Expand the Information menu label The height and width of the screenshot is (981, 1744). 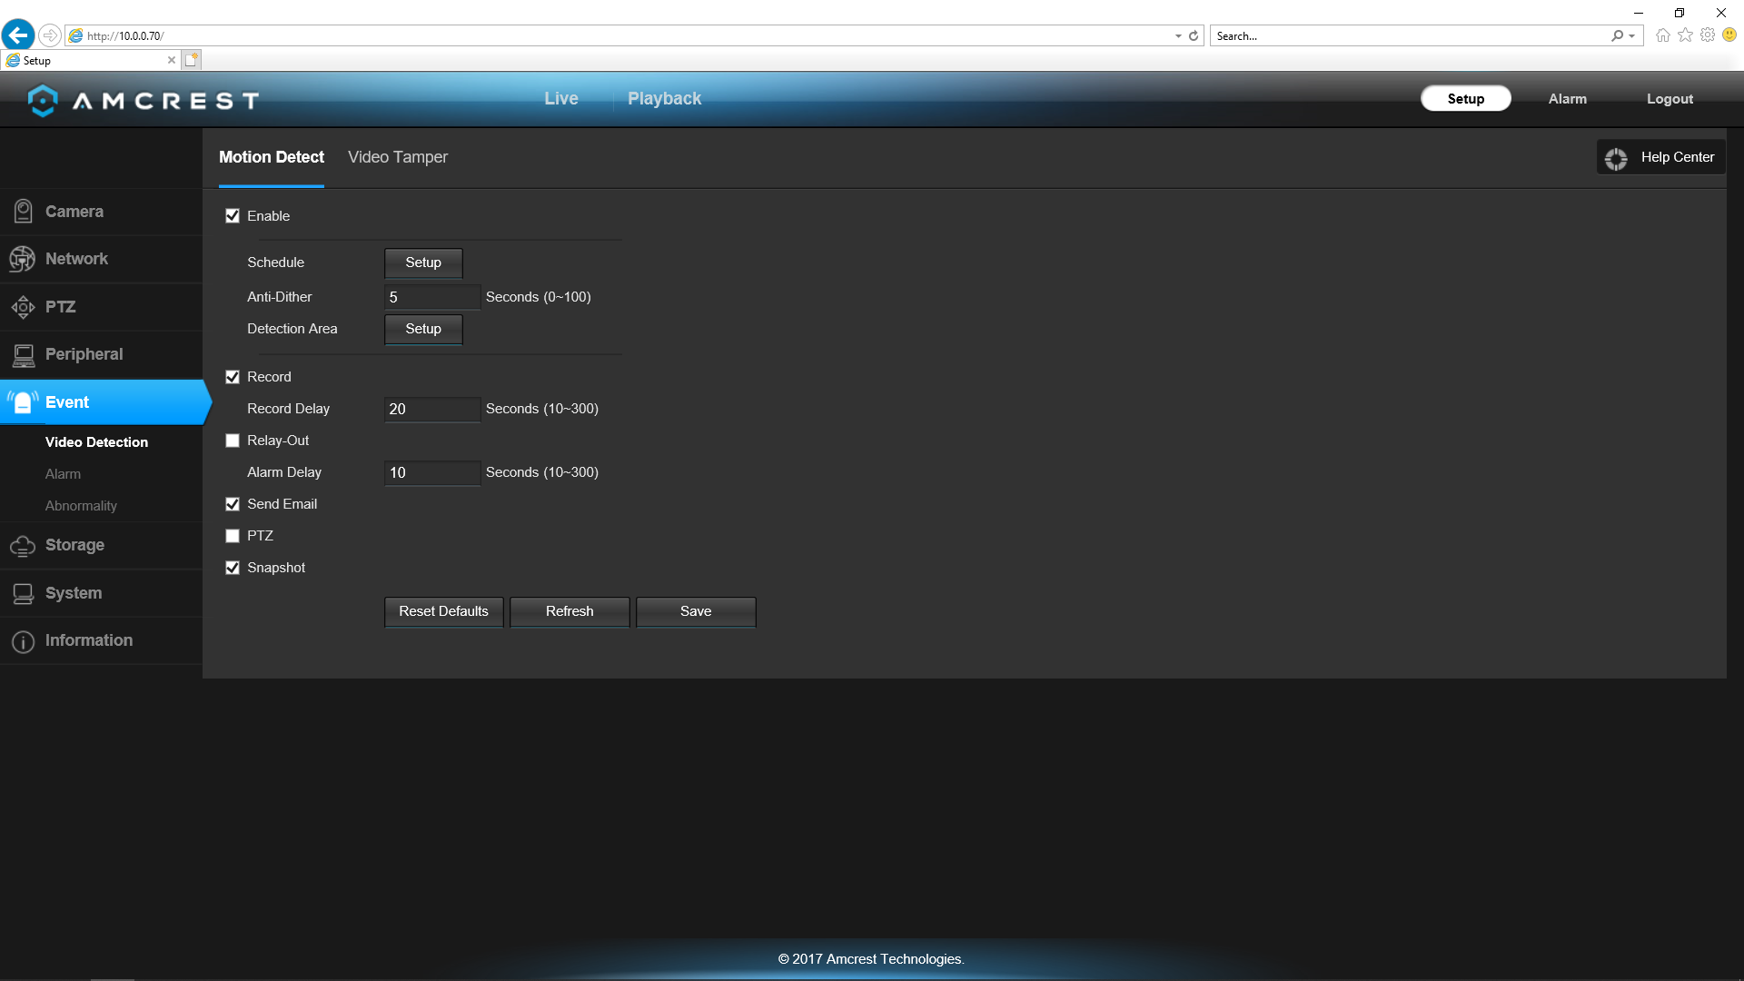89,640
